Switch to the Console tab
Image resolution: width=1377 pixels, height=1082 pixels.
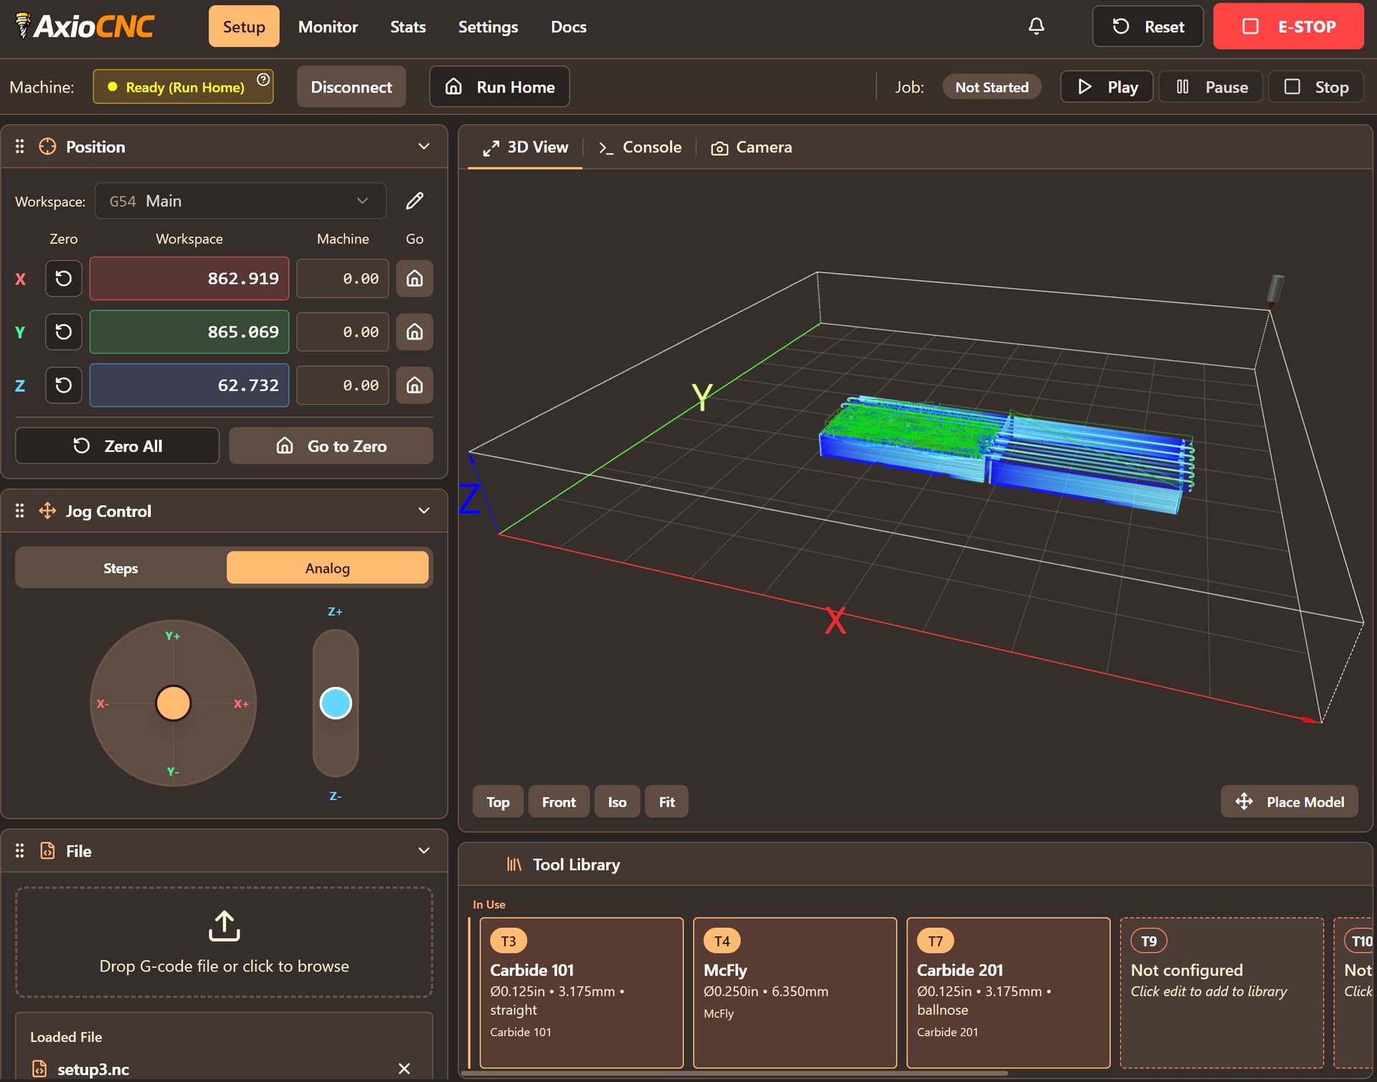pyautogui.click(x=640, y=147)
